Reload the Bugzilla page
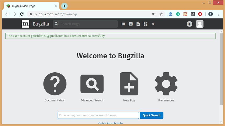The height and width of the screenshot is (126, 225). tap(22, 14)
